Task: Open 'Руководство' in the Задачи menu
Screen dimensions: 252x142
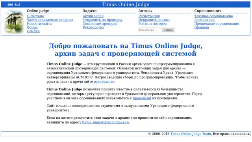Action: click(x=93, y=27)
